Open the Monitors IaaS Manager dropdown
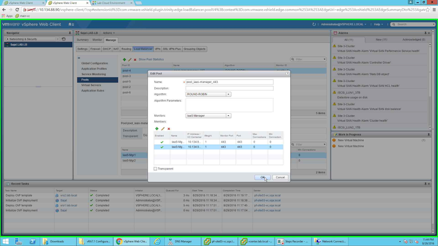This screenshot has width=438, height=246. [228, 116]
